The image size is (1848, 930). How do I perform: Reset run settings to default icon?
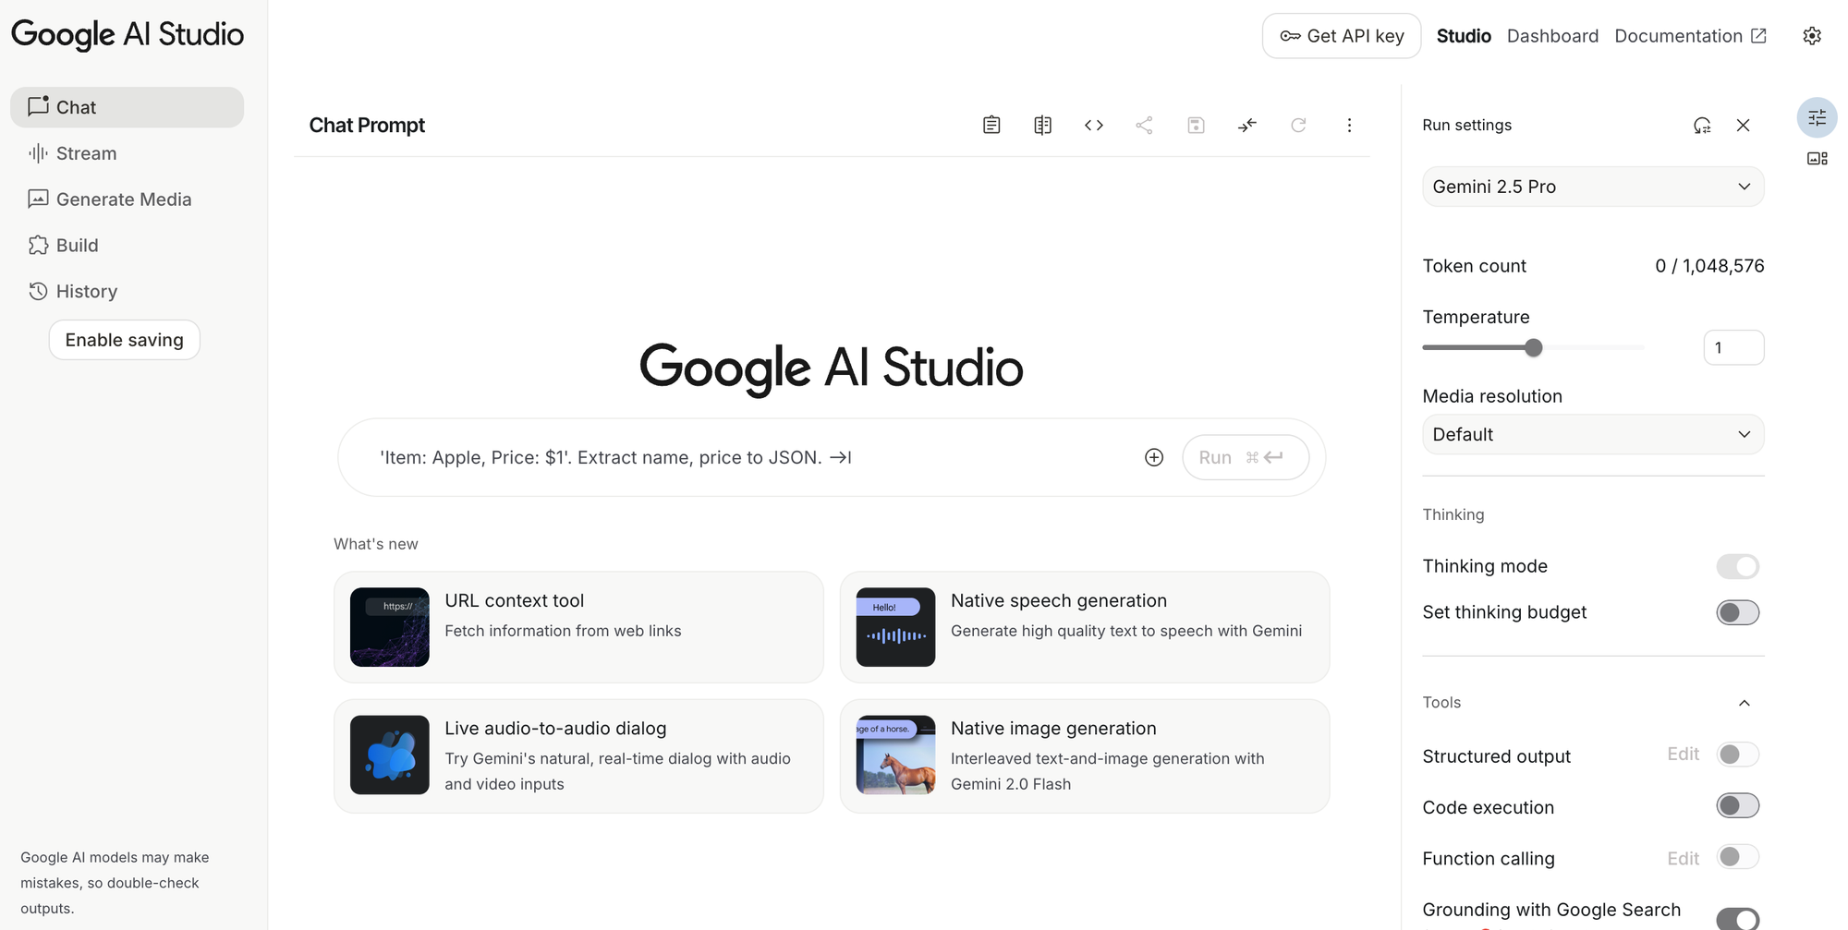(1702, 125)
